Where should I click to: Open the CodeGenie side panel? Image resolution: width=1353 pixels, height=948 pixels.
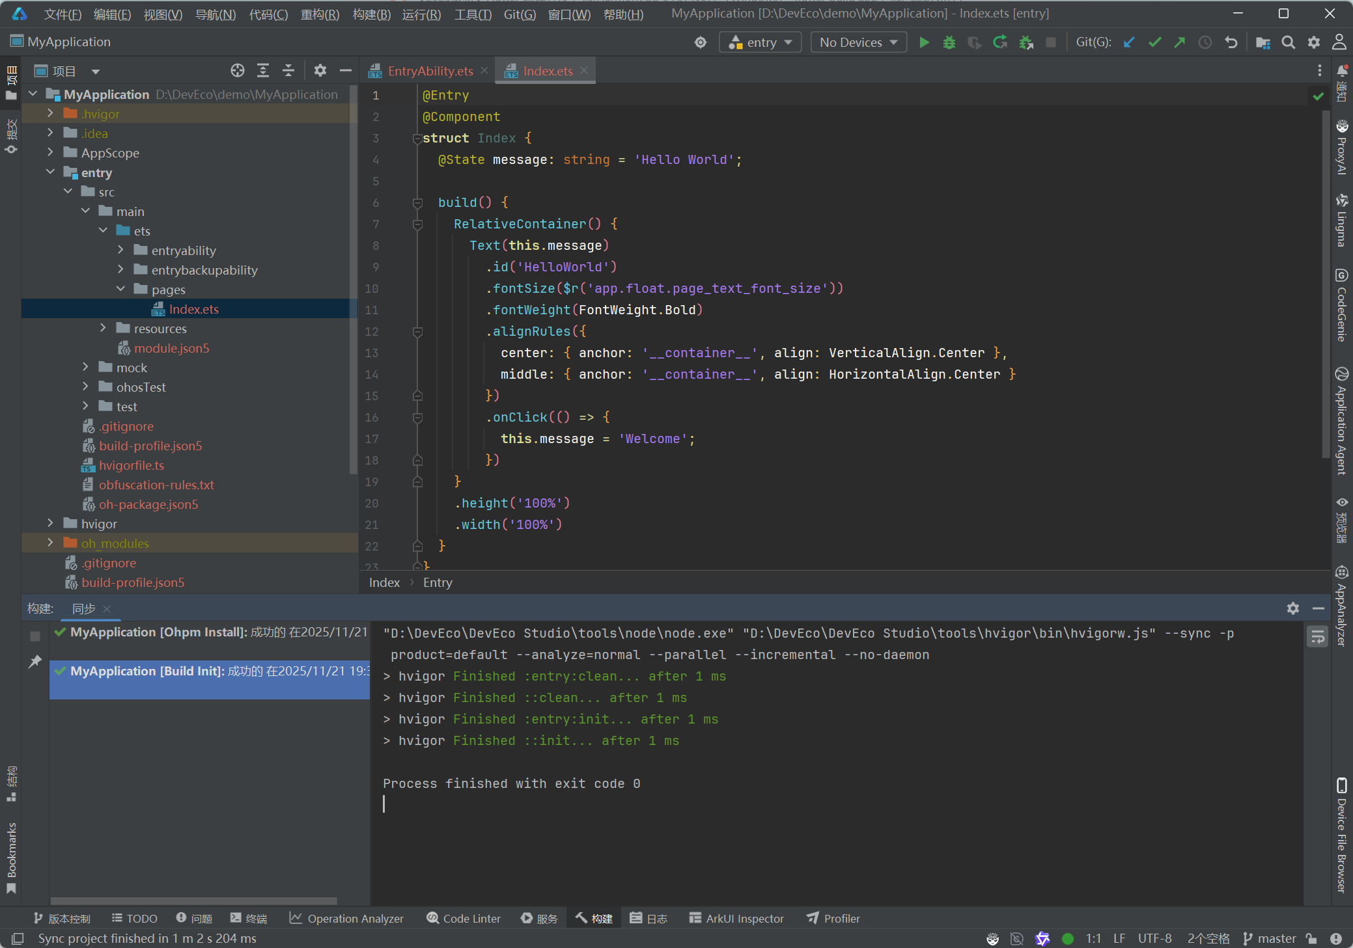[1342, 305]
